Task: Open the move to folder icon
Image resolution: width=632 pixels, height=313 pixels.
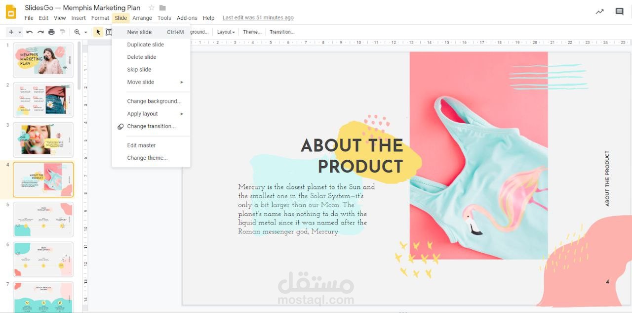Action: click(x=162, y=8)
